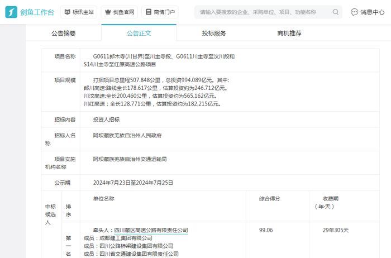The width and height of the screenshot is (391, 258).
Task: Switch to the 公告摘要 tab
Action: coord(64,33)
